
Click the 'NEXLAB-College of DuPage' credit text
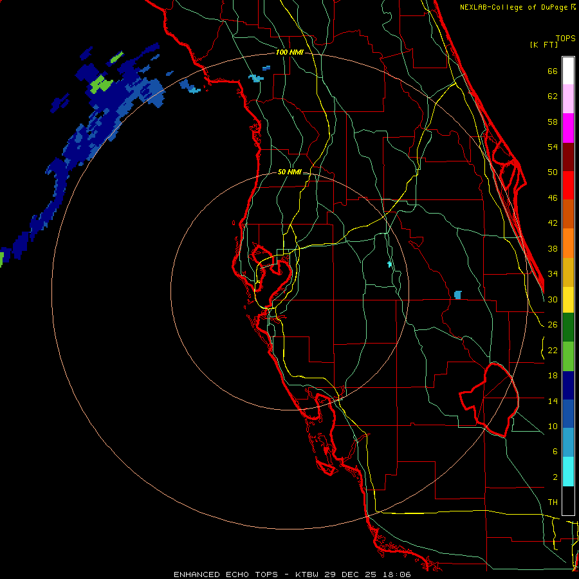point(515,7)
